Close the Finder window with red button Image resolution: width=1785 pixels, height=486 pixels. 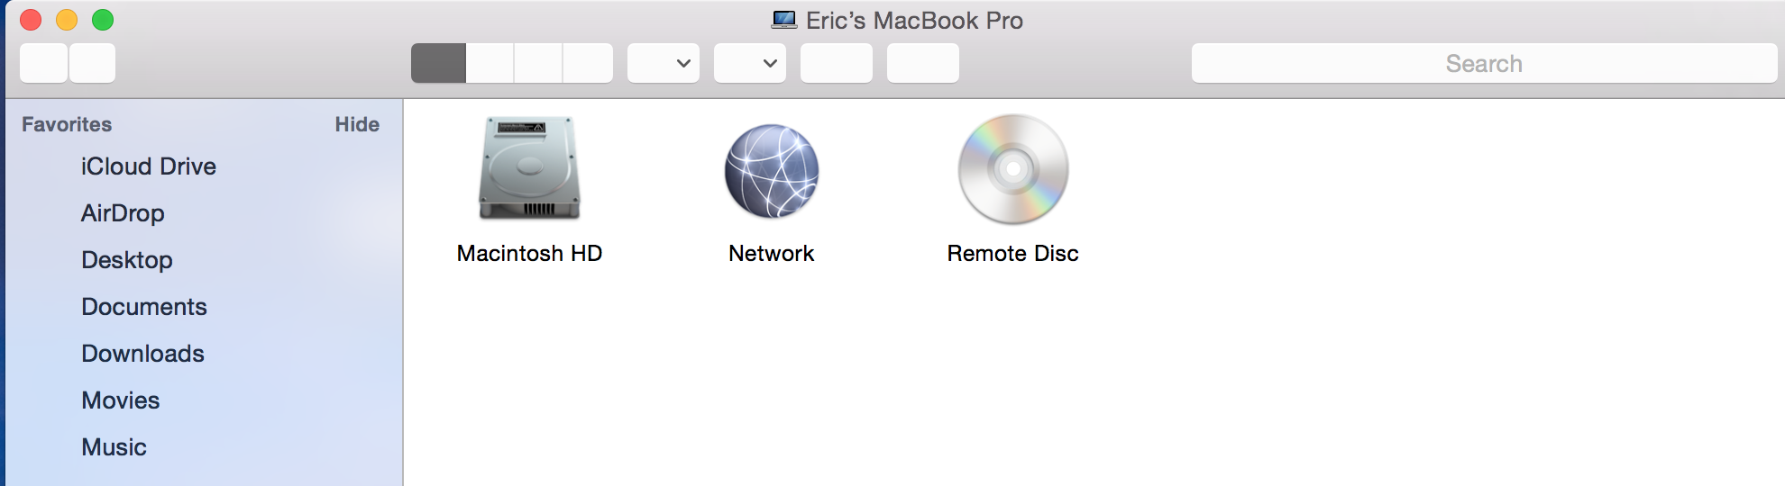[x=31, y=19]
